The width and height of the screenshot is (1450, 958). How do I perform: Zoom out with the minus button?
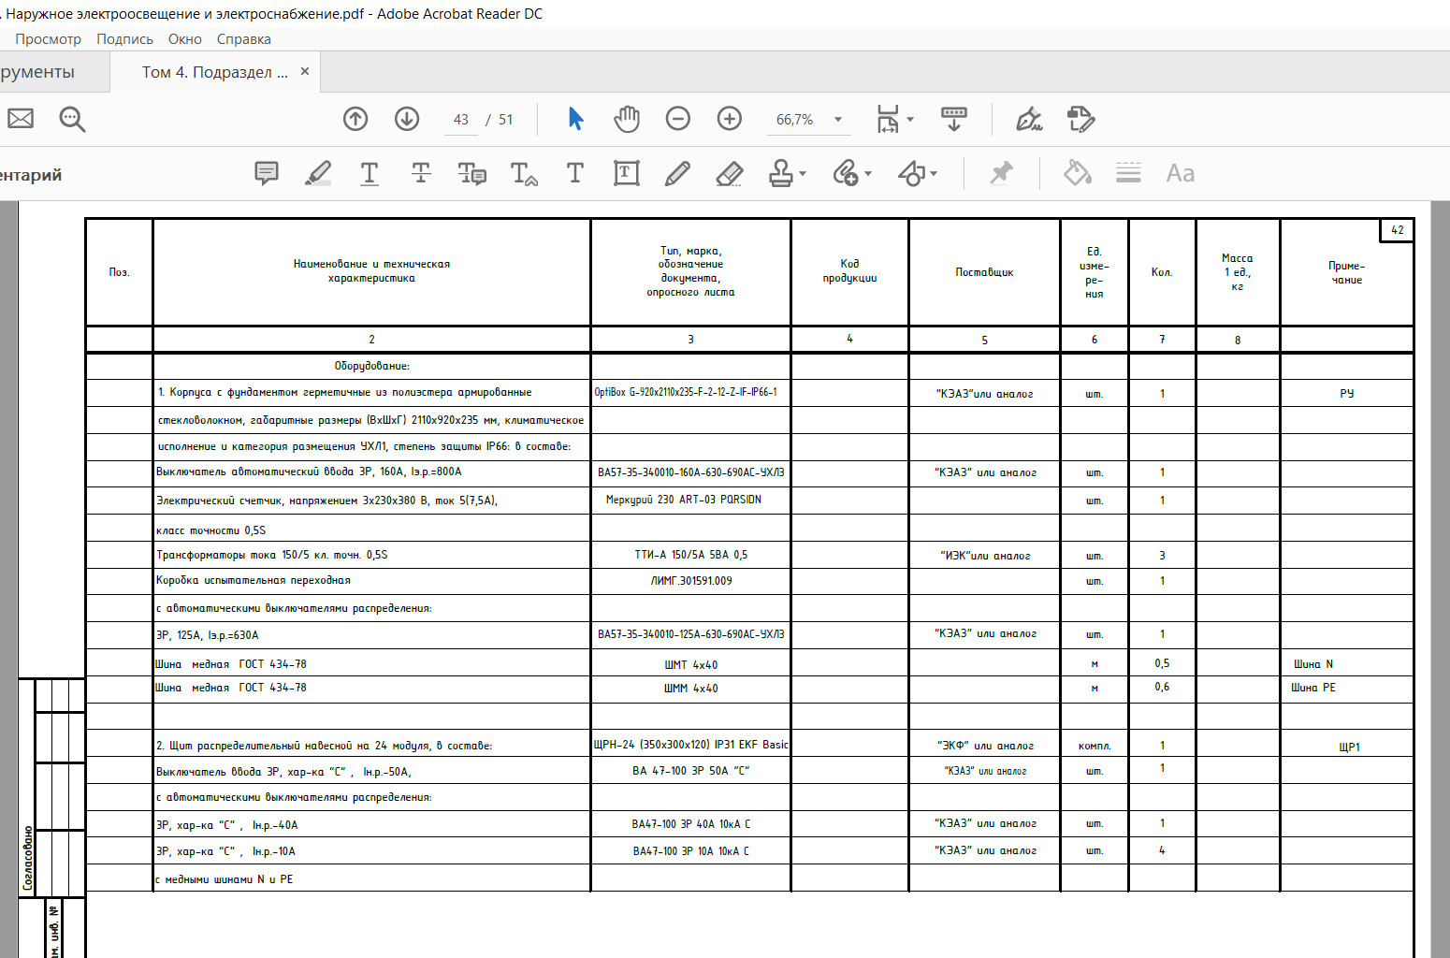pos(678,119)
